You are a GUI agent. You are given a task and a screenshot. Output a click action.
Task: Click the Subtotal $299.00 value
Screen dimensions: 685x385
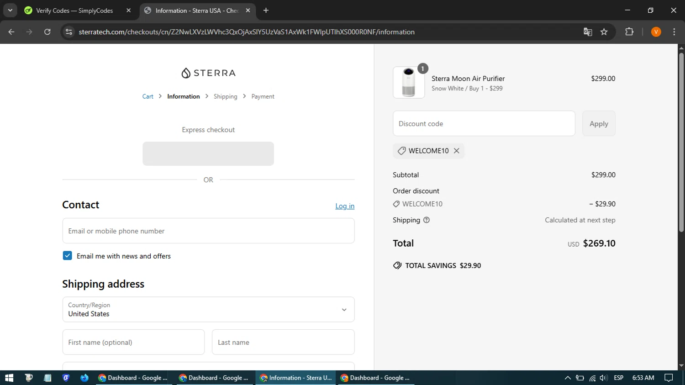603,175
